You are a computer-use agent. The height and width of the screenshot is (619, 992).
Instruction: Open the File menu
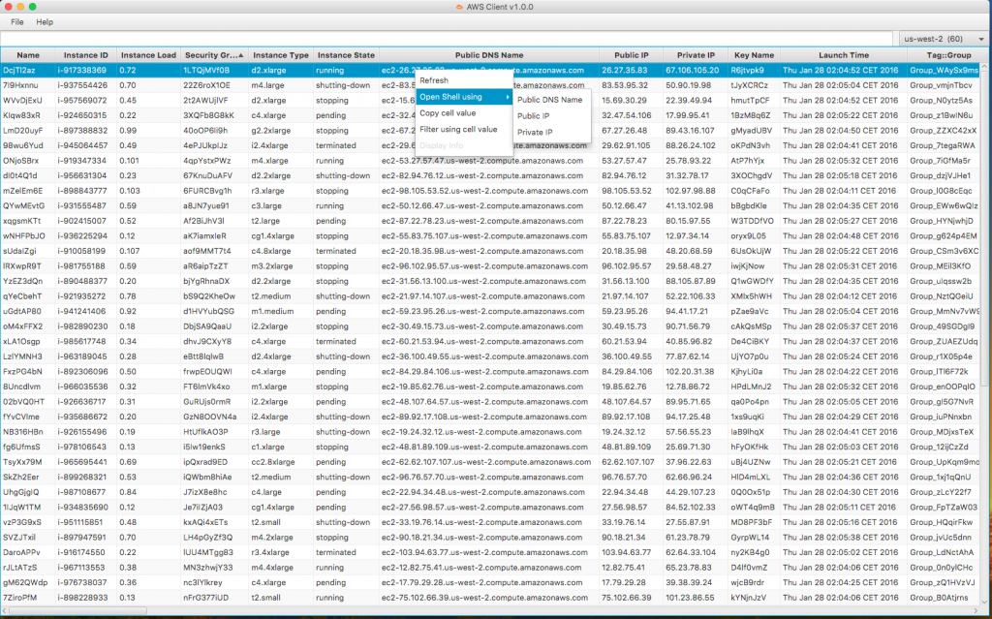click(17, 22)
